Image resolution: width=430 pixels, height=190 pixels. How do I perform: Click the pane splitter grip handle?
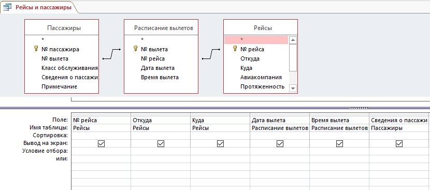coord(359,108)
